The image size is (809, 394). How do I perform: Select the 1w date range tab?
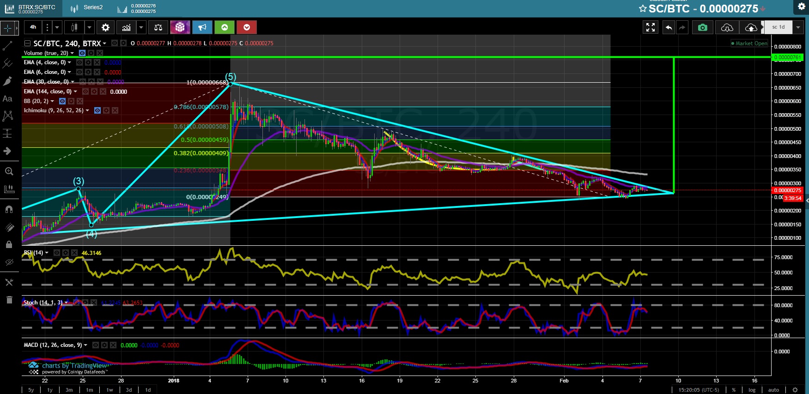click(109, 390)
